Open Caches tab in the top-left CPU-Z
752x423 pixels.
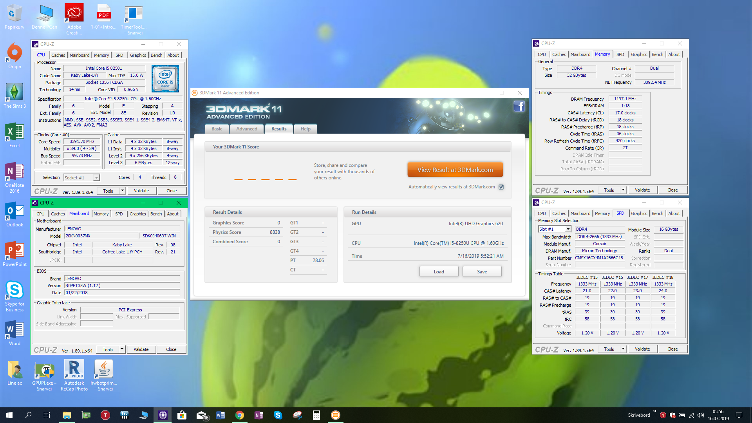point(58,55)
